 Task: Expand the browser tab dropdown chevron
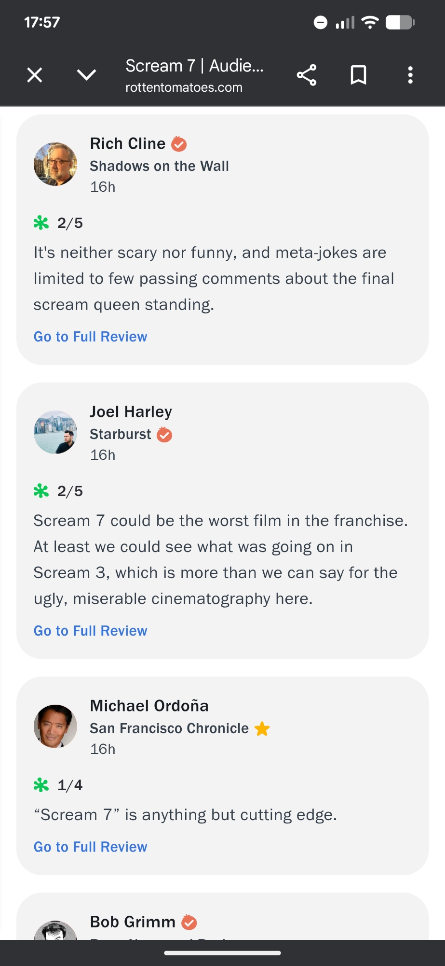coord(87,75)
